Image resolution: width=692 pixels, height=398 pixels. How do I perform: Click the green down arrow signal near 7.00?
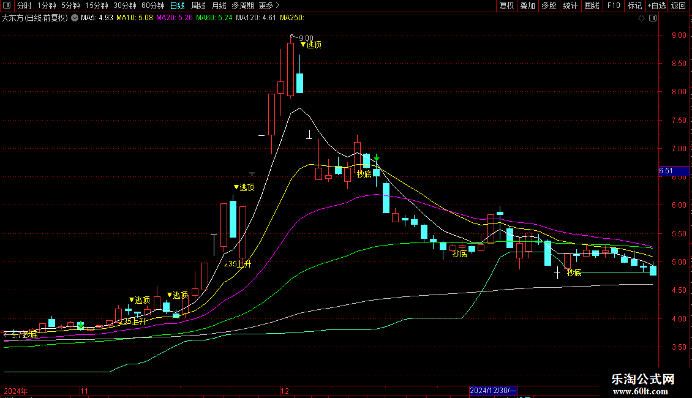[377, 158]
